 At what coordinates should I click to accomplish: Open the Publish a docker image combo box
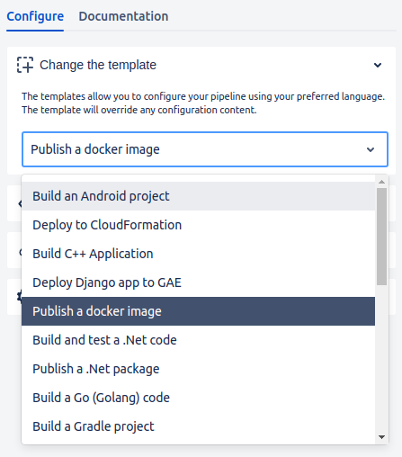(x=205, y=149)
